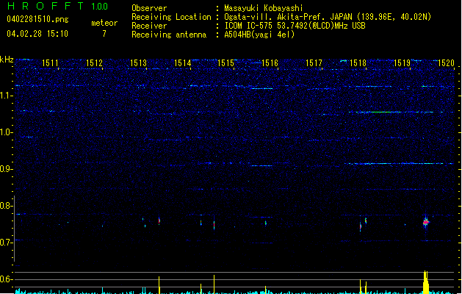Image resolution: width=462 pixels, height=294 pixels.
Task: Click the 1514 time marker
Action: 182,63
